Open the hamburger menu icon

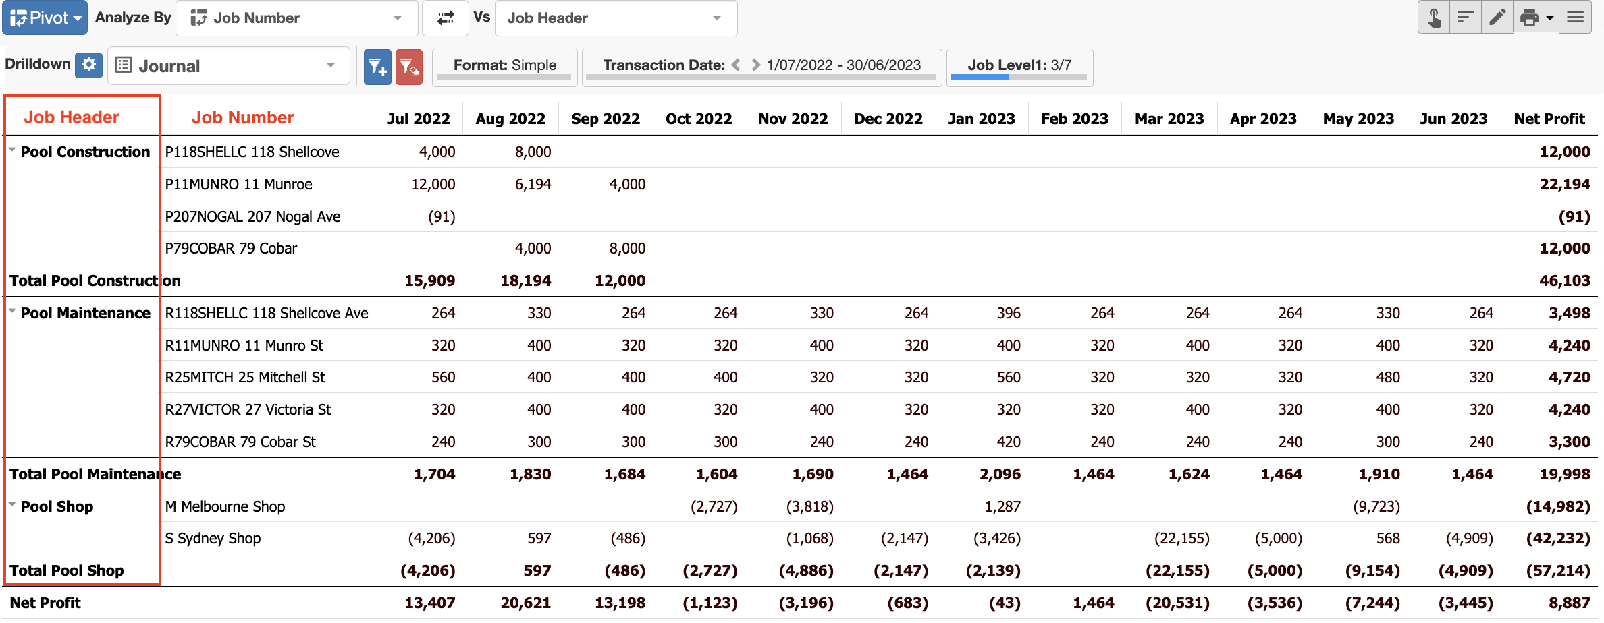tap(1576, 17)
